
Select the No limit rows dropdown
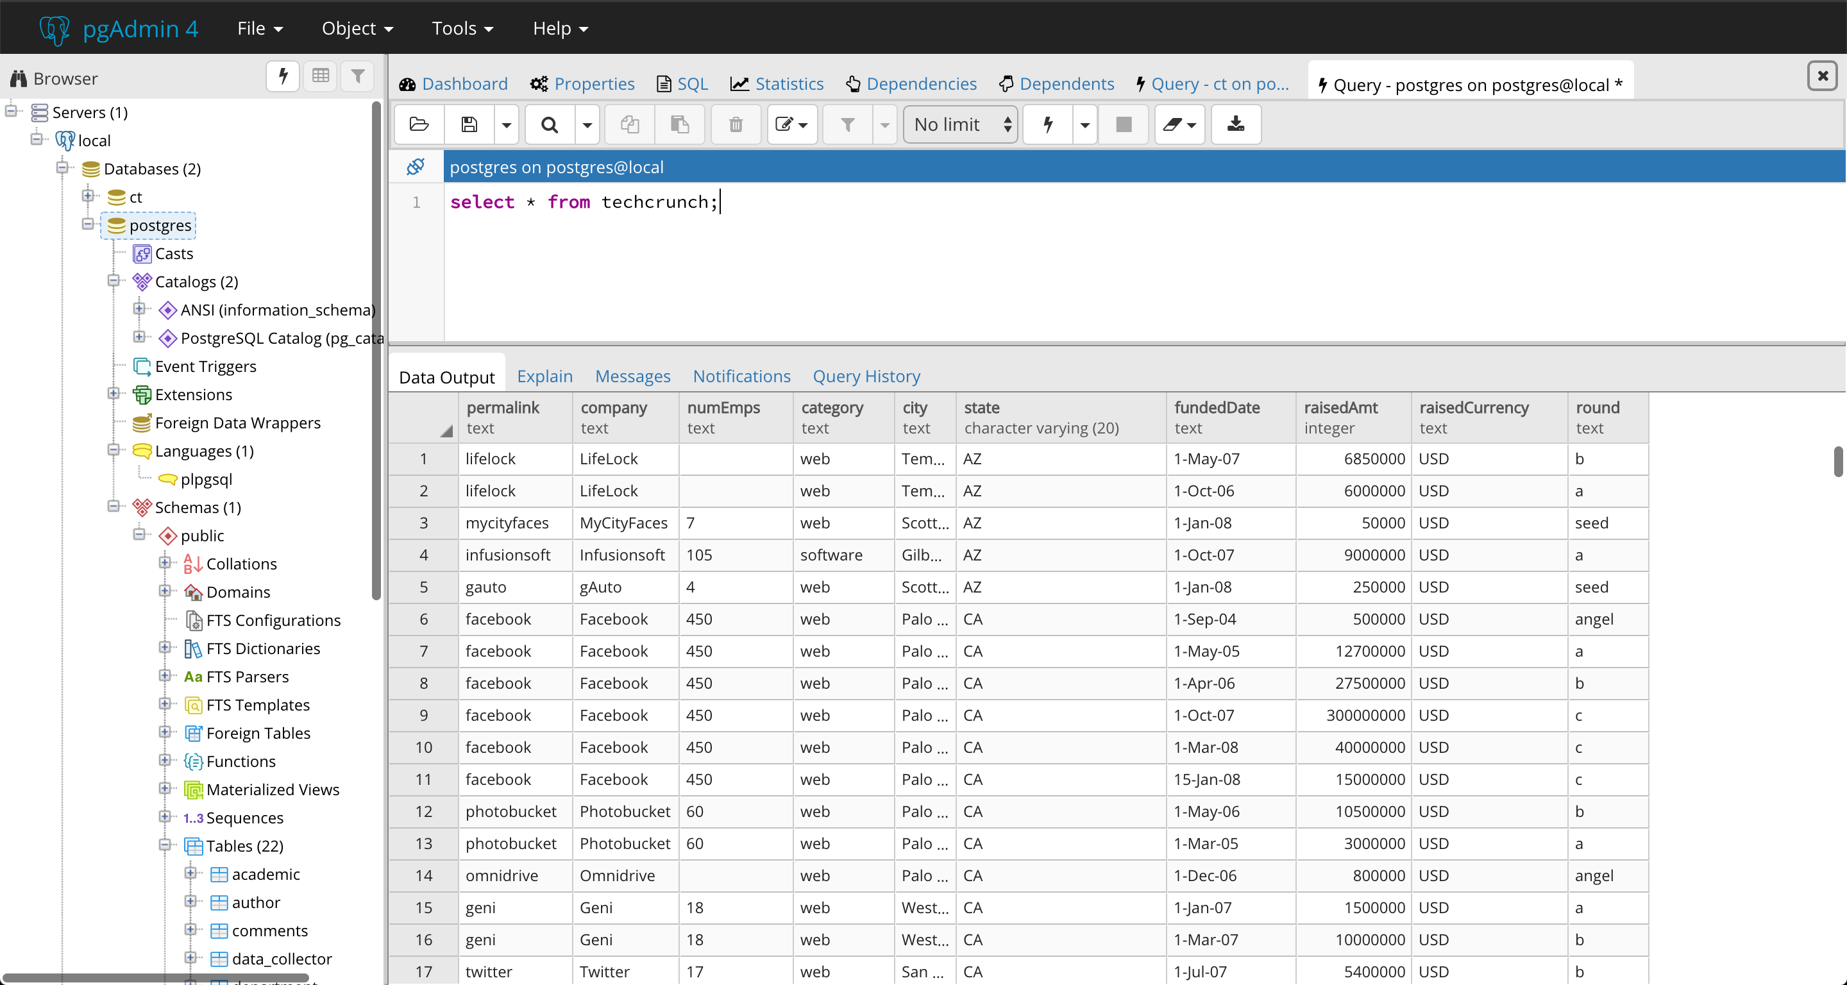pos(961,124)
